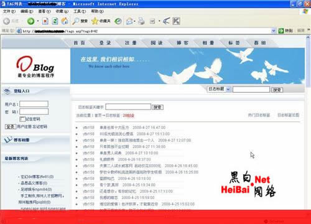Viewport: 311px width, 224px height.
Task: Open the Forward button dropdown arrow
Action: [38, 21]
